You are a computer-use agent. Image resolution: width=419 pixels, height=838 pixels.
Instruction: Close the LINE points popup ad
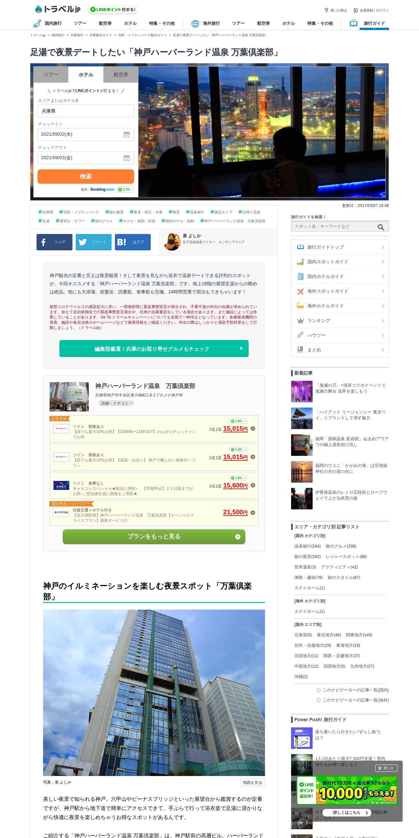click(x=386, y=768)
